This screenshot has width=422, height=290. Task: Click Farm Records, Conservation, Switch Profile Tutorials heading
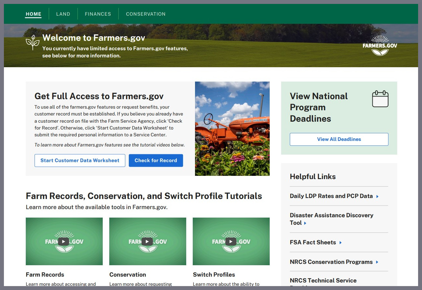144,196
